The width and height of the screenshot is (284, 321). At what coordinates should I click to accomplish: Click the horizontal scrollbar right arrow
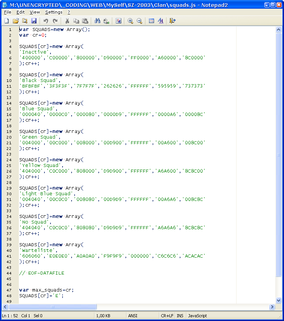point(272,307)
